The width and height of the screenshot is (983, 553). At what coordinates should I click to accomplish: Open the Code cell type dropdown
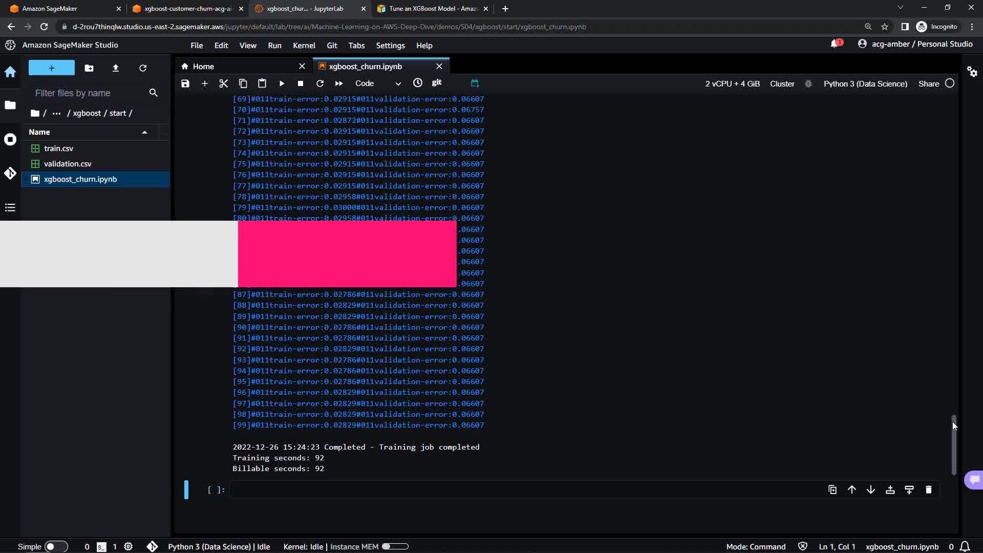pyautogui.click(x=378, y=83)
